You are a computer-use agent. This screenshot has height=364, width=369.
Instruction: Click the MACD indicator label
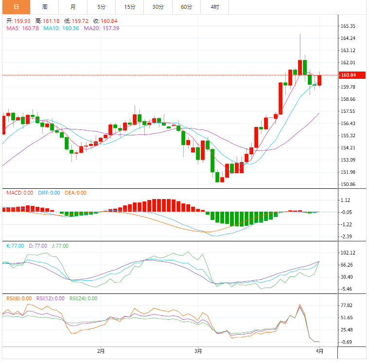19,193
